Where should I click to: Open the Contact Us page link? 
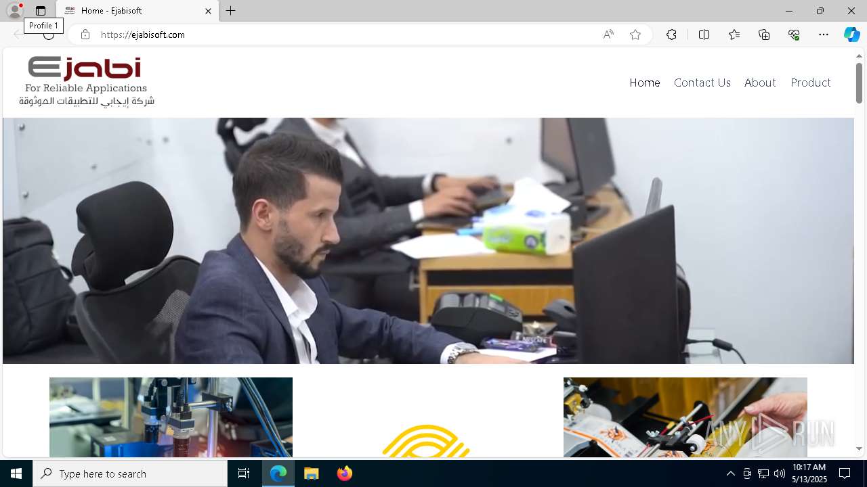pos(702,83)
